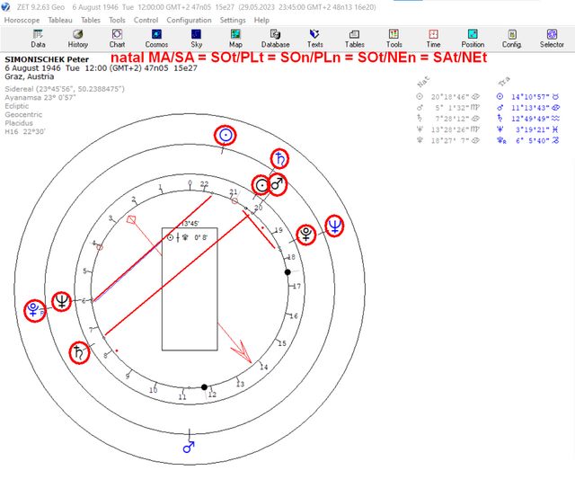
Task: Click the blue transit Neptune symbol on right
Action: 335,226
